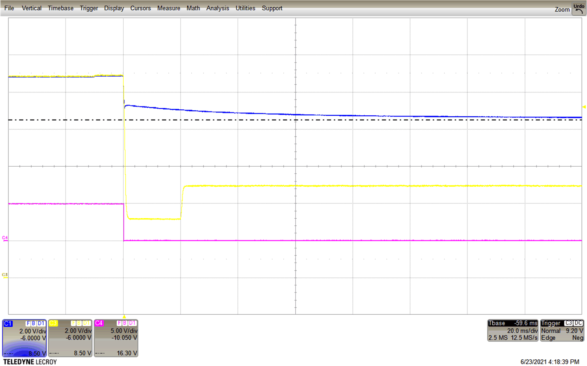Click the C3 source badge in Trigger panel

click(x=568, y=323)
